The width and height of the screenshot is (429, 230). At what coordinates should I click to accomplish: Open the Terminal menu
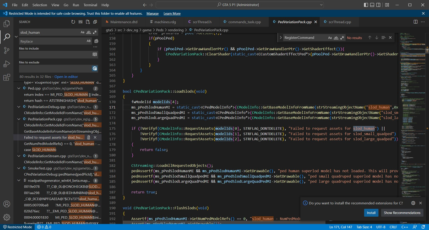tap(90, 5)
